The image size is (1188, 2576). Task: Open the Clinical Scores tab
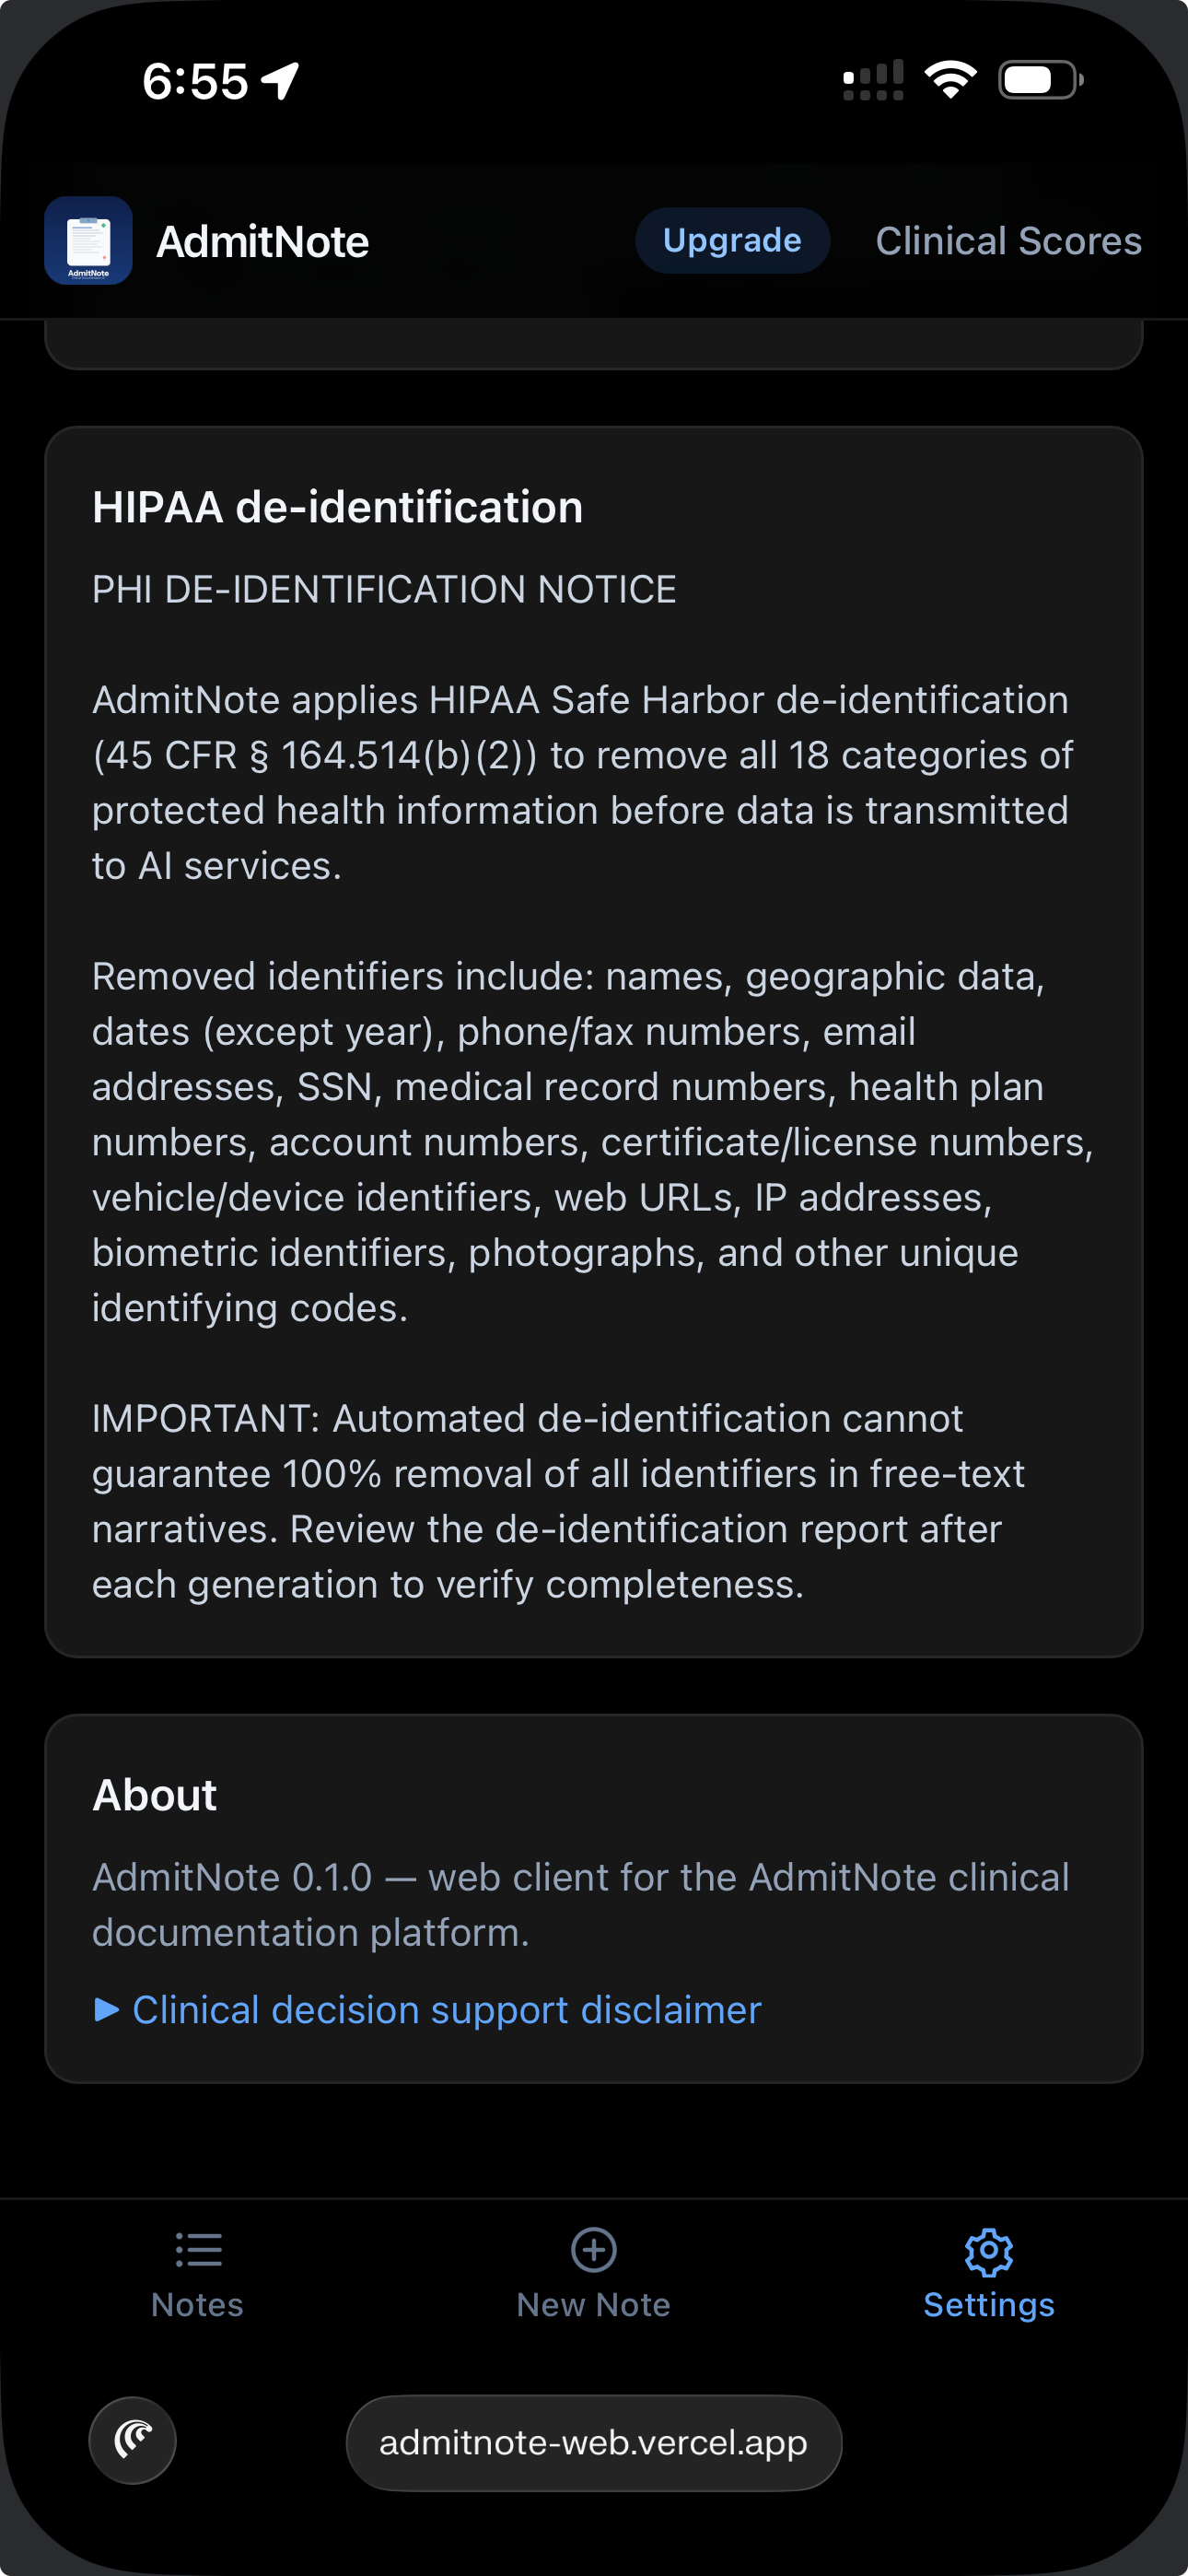coord(1008,240)
